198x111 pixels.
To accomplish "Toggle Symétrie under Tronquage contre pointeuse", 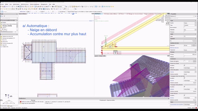I will (184, 87).
